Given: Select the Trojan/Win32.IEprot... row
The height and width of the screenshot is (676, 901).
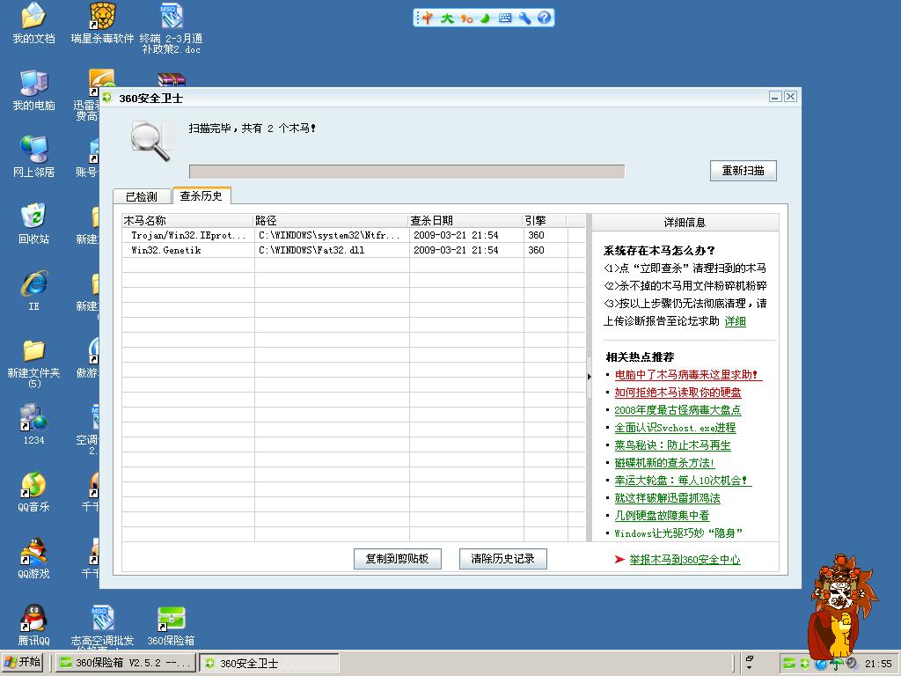Looking at the screenshot, I should click(354, 235).
